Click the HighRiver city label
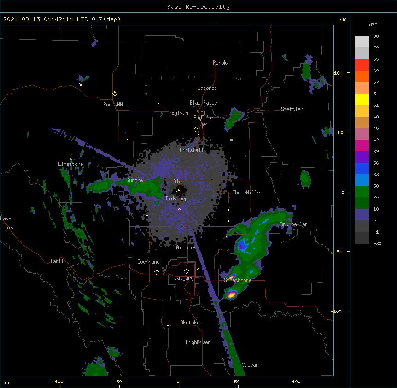The height and width of the screenshot is (388, 397). point(198,342)
